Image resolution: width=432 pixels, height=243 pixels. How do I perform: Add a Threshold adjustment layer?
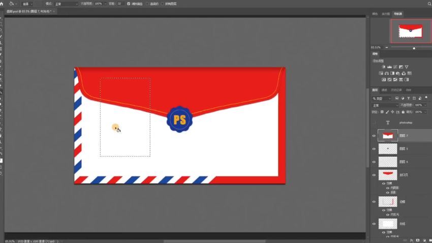[395, 80]
